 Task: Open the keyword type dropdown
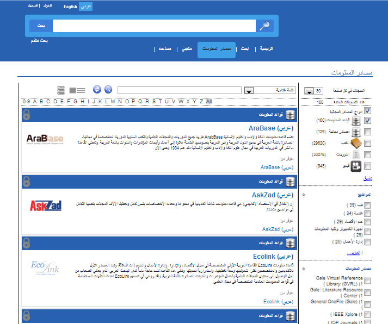(270, 90)
